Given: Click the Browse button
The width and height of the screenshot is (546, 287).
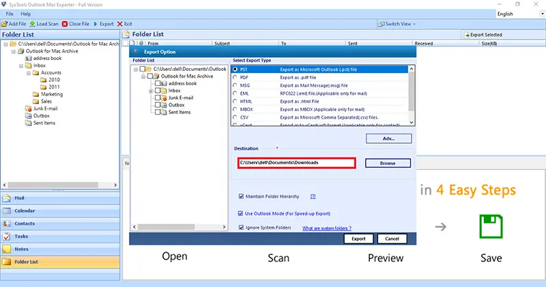Looking at the screenshot, I should coord(388,163).
